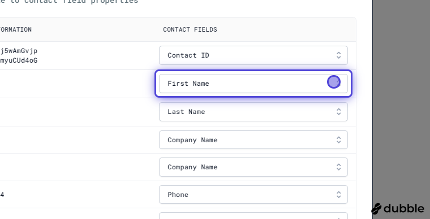430x219 pixels.
Task: Open Company Name dropdown directly below Last Name
Action: 253,140
